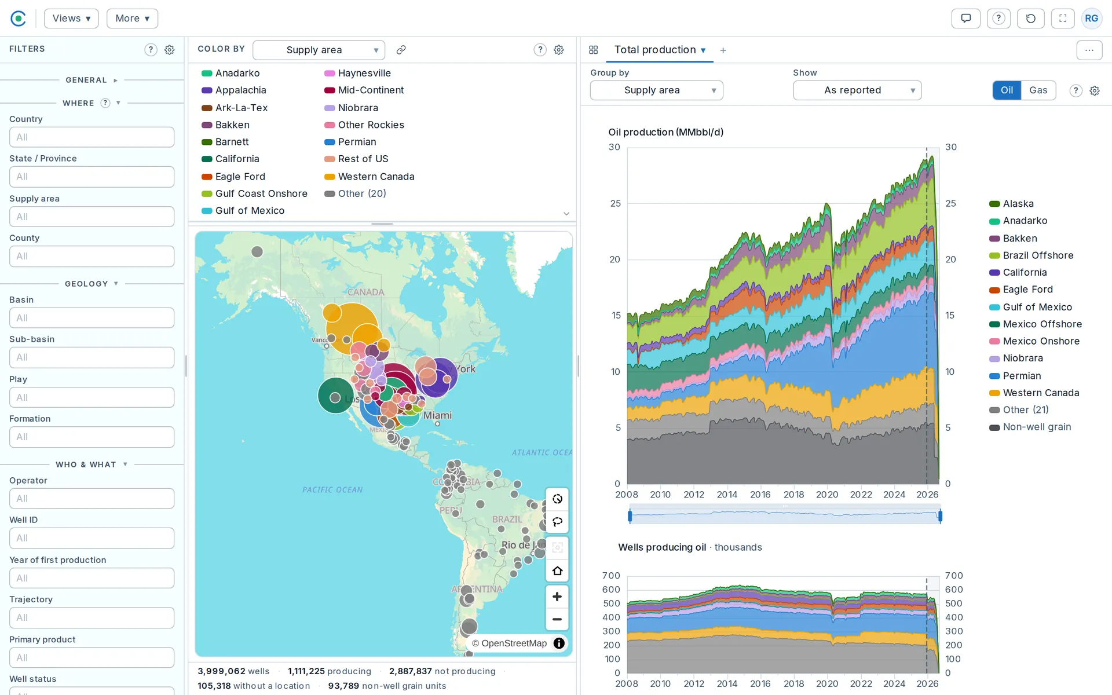Expand the General filter section
The height and width of the screenshot is (695, 1112).
92,80
